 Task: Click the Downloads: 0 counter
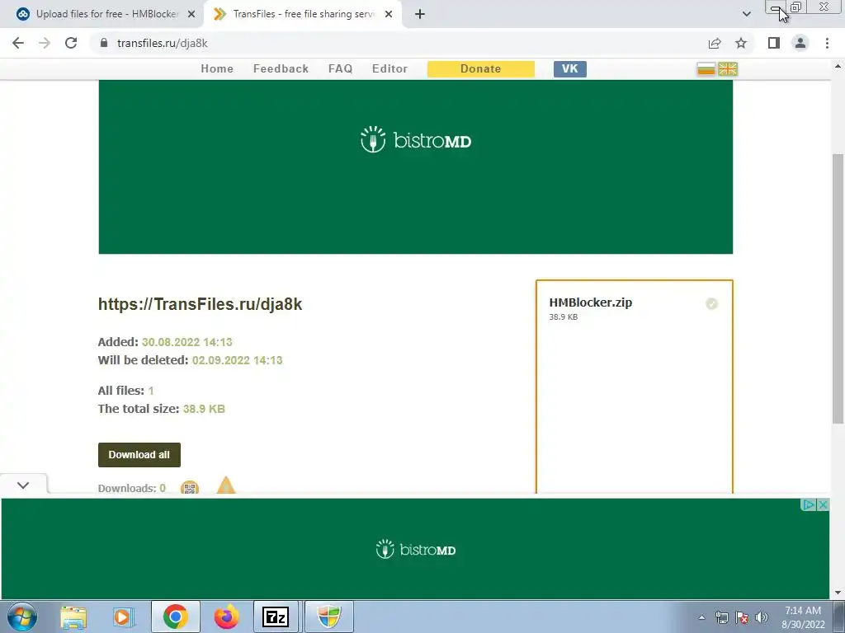tap(131, 488)
